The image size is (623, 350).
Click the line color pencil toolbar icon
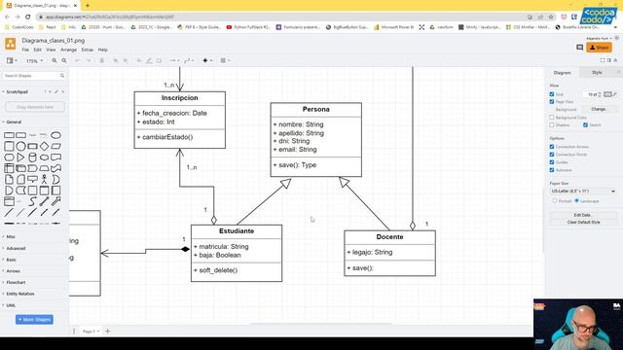pos(149,60)
